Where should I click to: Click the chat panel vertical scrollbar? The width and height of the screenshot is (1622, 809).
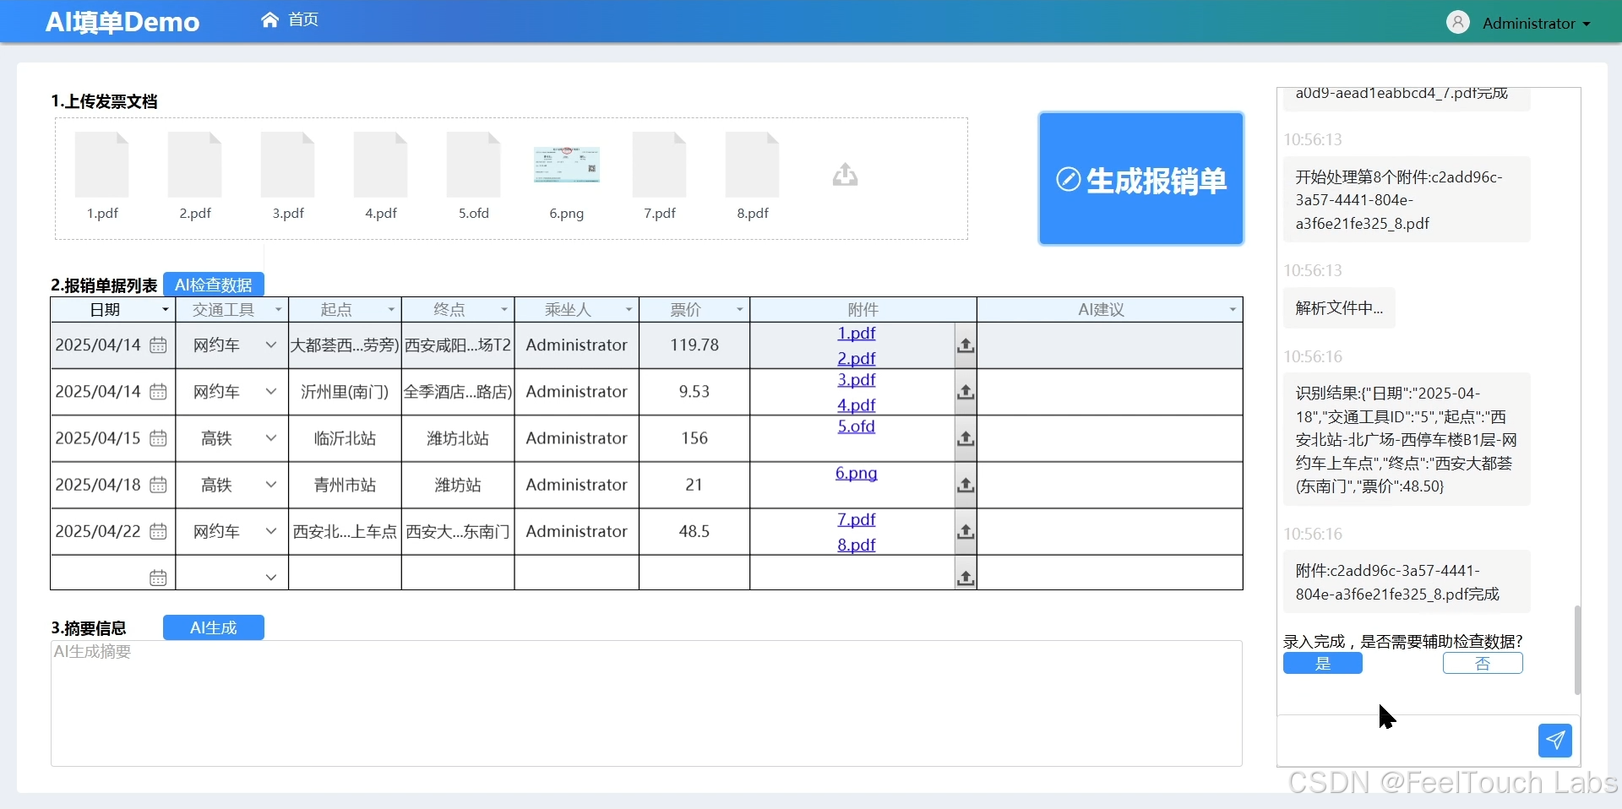pos(1577,649)
